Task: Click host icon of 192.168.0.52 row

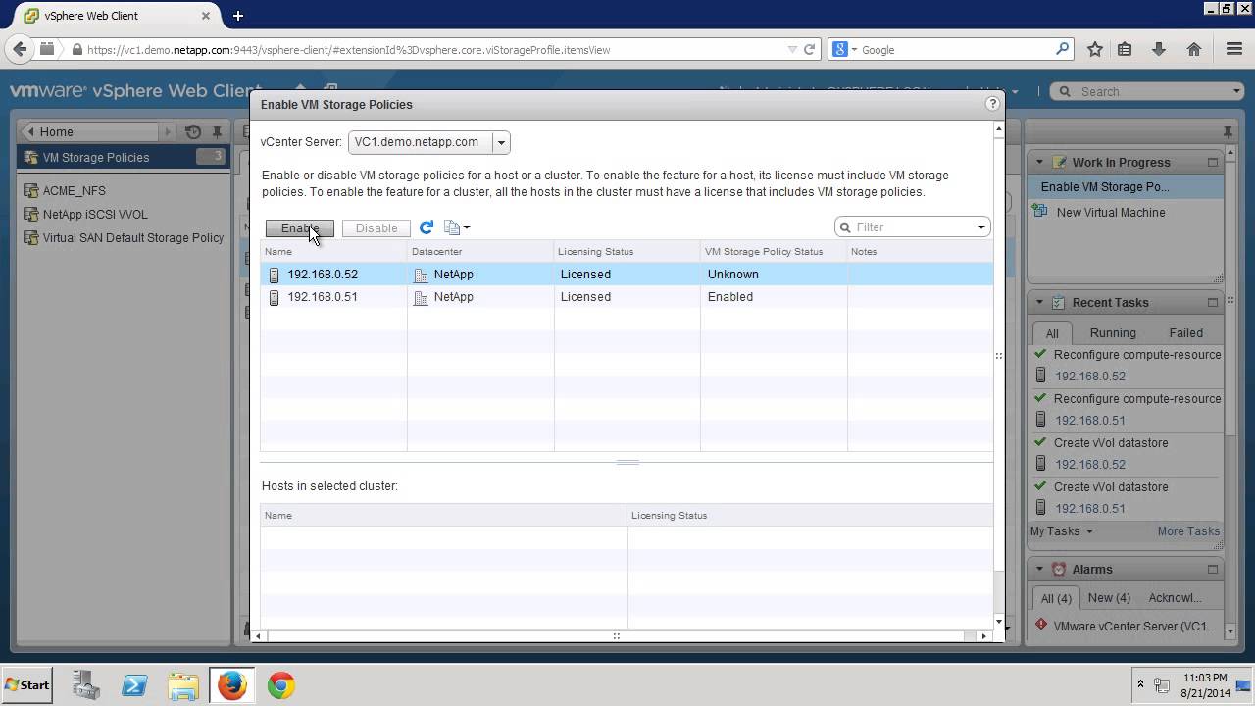Action: click(274, 275)
